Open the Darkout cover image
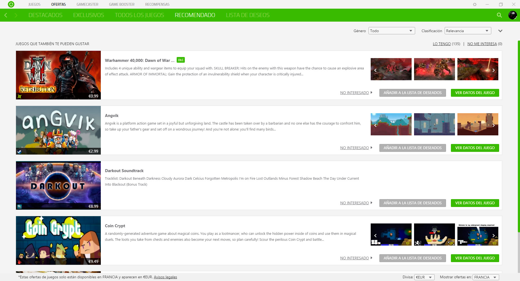The width and height of the screenshot is (520, 281). coord(58,185)
